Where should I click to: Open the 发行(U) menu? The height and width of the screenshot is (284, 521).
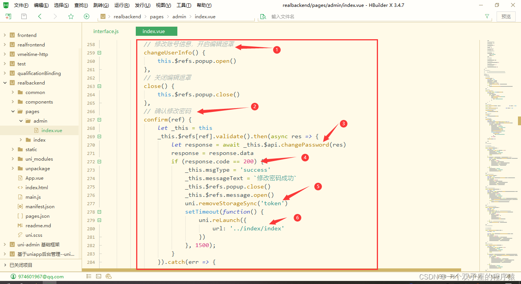click(x=142, y=5)
